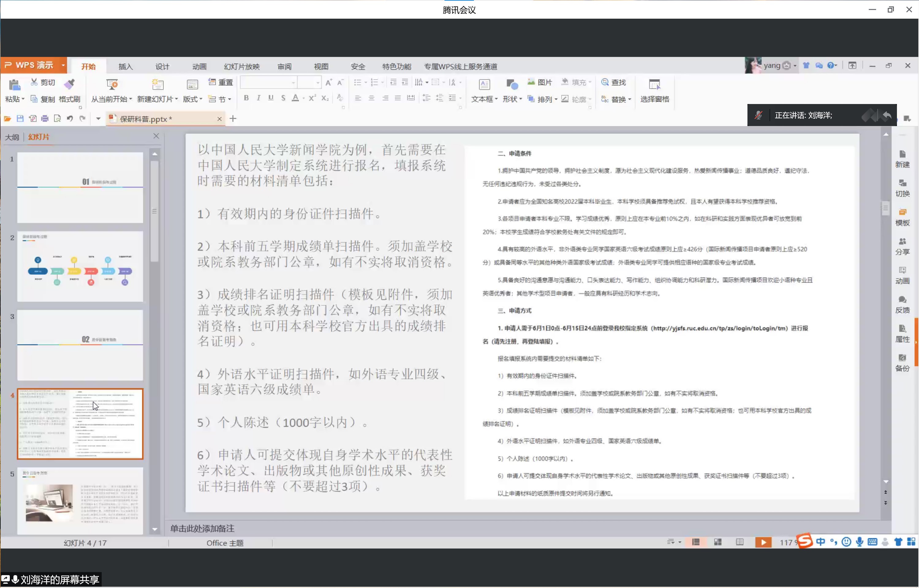Click the save icon in quick toolbar
919x588 pixels.
20,119
